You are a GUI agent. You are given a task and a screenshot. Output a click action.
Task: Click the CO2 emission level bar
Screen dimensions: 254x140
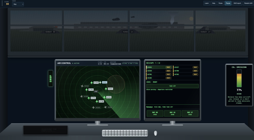point(239,79)
